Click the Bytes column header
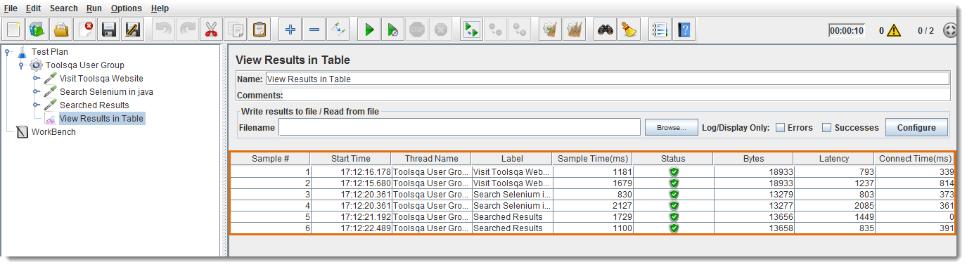 tap(753, 159)
